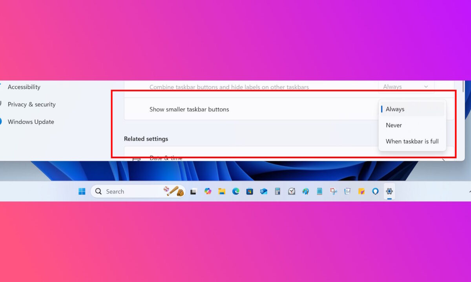Open Accessibility settings

click(x=24, y=87)
